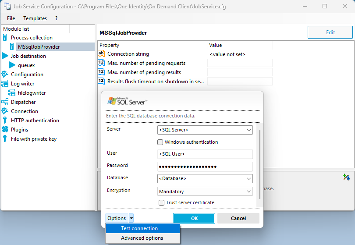This screenshot has height=245, width=355.
Task: Select the Log writer module
Action: tap(23, 84)
